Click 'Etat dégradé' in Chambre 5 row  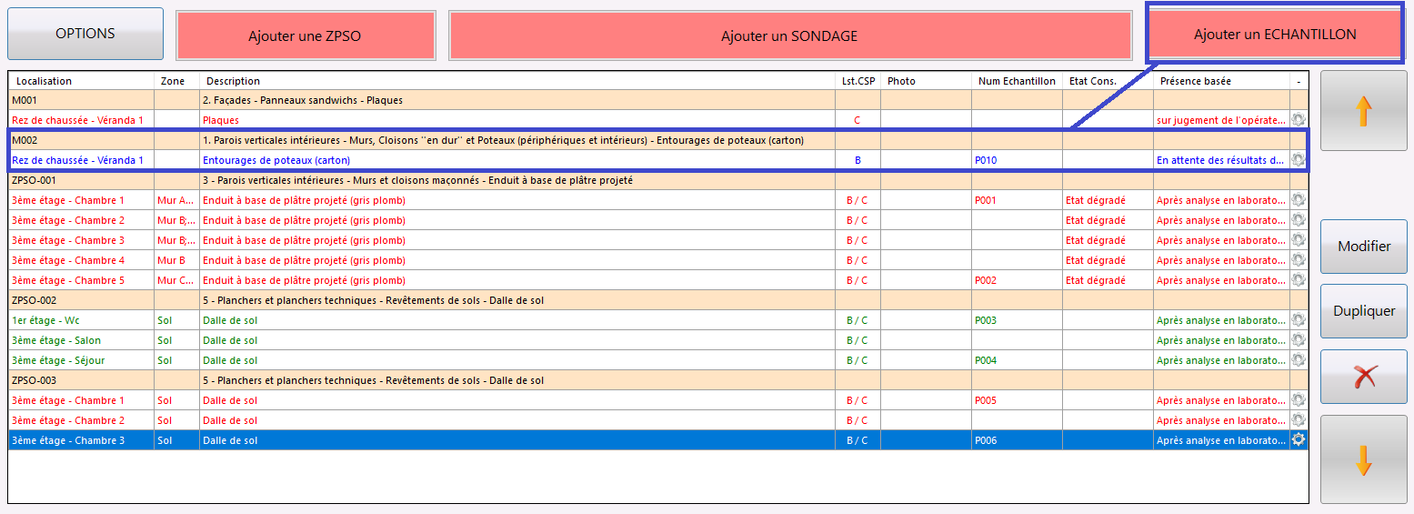1108,280
